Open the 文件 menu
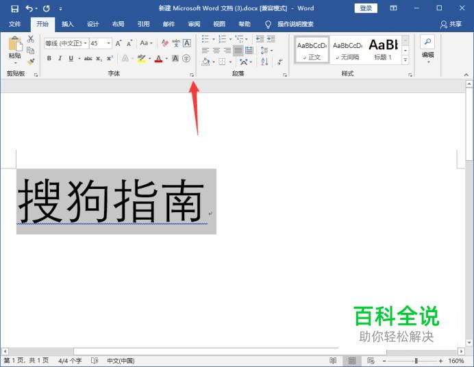 click(x=14, y=24)
